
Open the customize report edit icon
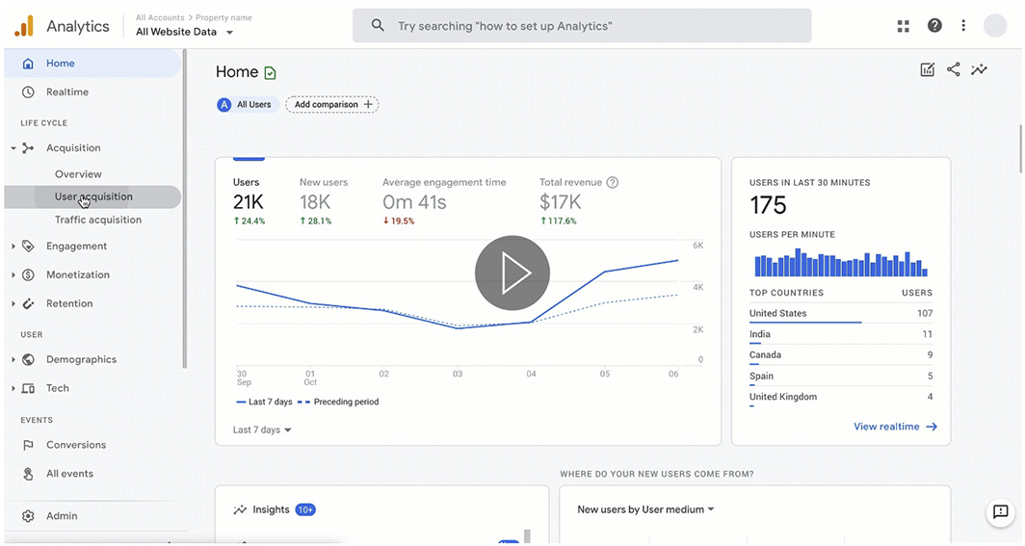click(x=927, y=70)
